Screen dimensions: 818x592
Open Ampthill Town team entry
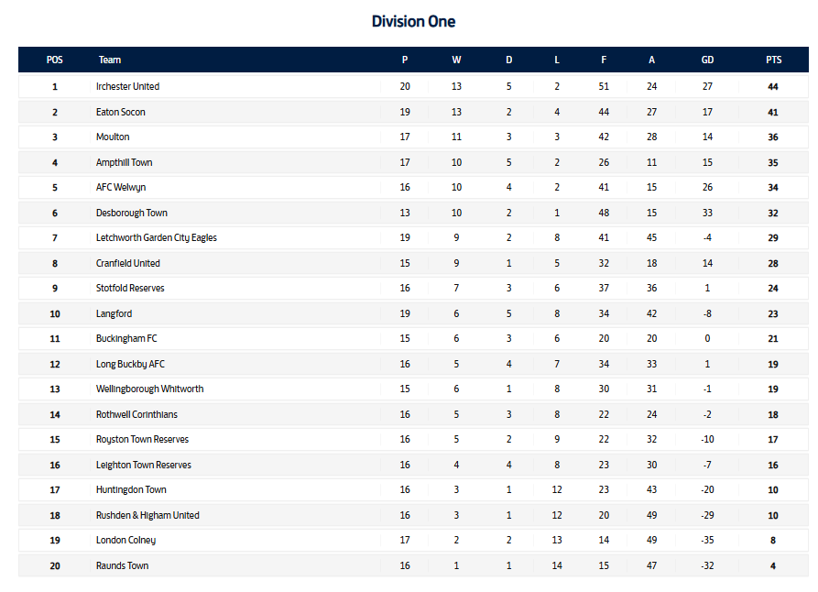click(124, 162)
